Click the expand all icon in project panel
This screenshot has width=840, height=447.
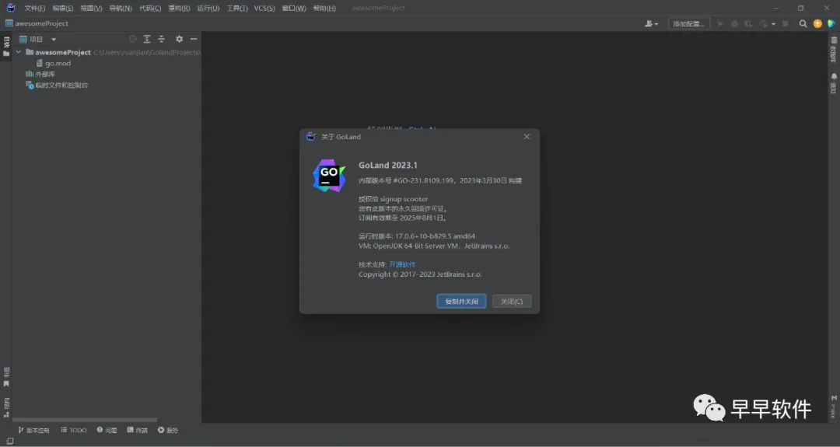pyautogui.click(x=147, y=39)
